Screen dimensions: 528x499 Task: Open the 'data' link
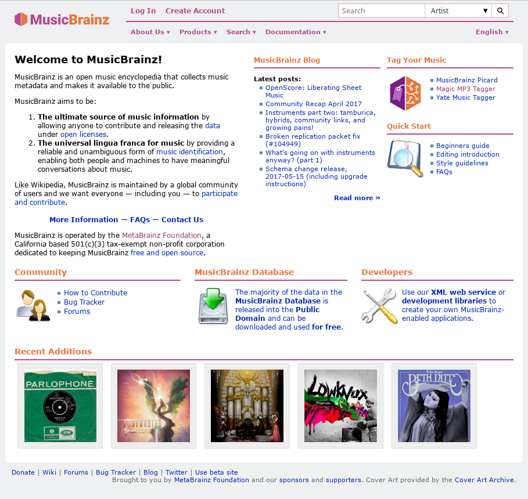pyautogui.click(x=213, y=125)
